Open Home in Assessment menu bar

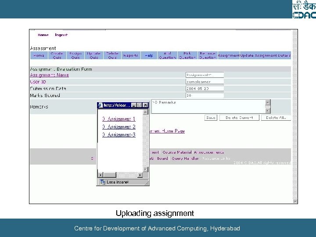[39, 55]
